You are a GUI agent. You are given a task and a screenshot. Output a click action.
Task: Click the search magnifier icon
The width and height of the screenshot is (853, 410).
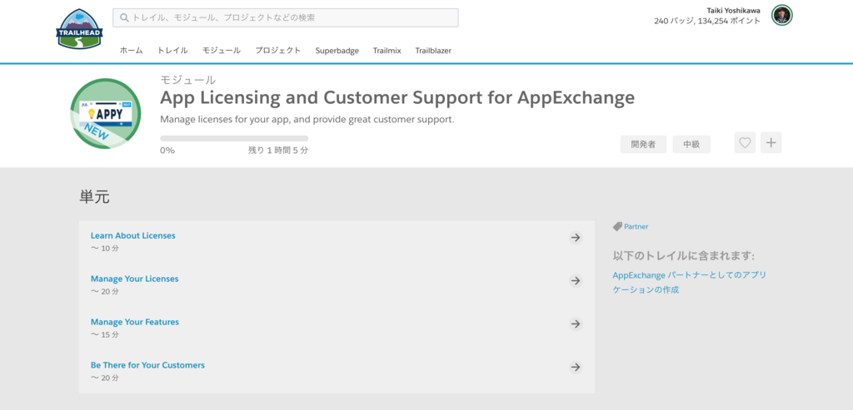[124, 17]
